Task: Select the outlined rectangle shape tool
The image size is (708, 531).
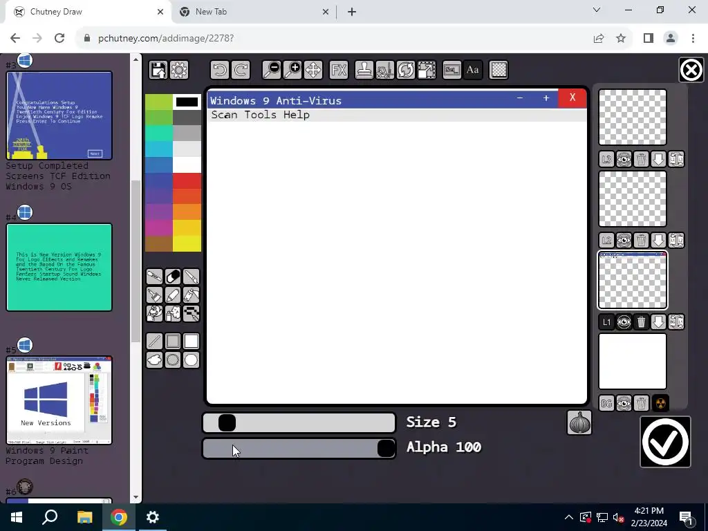Action: coord(173,342)
